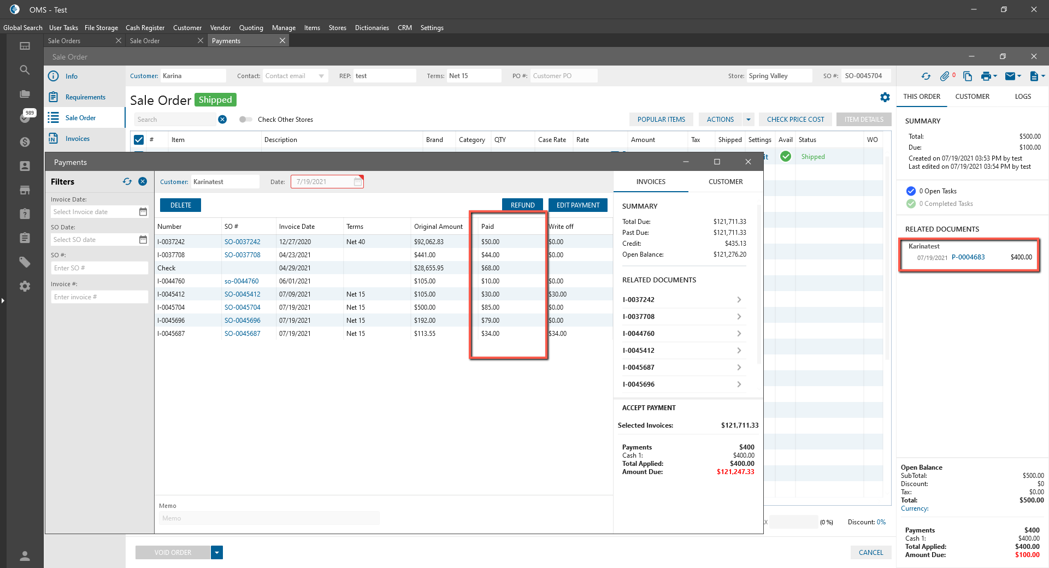
Task: Toggle the Check Other Stores switch
Action: [245, 120]
